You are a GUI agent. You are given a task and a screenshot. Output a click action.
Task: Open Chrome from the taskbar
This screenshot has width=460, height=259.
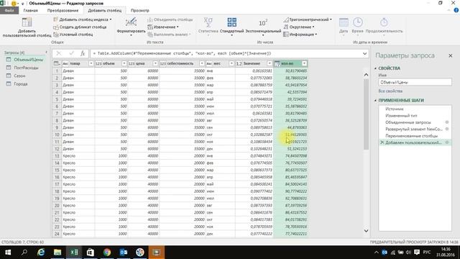(x=107, y=253)
